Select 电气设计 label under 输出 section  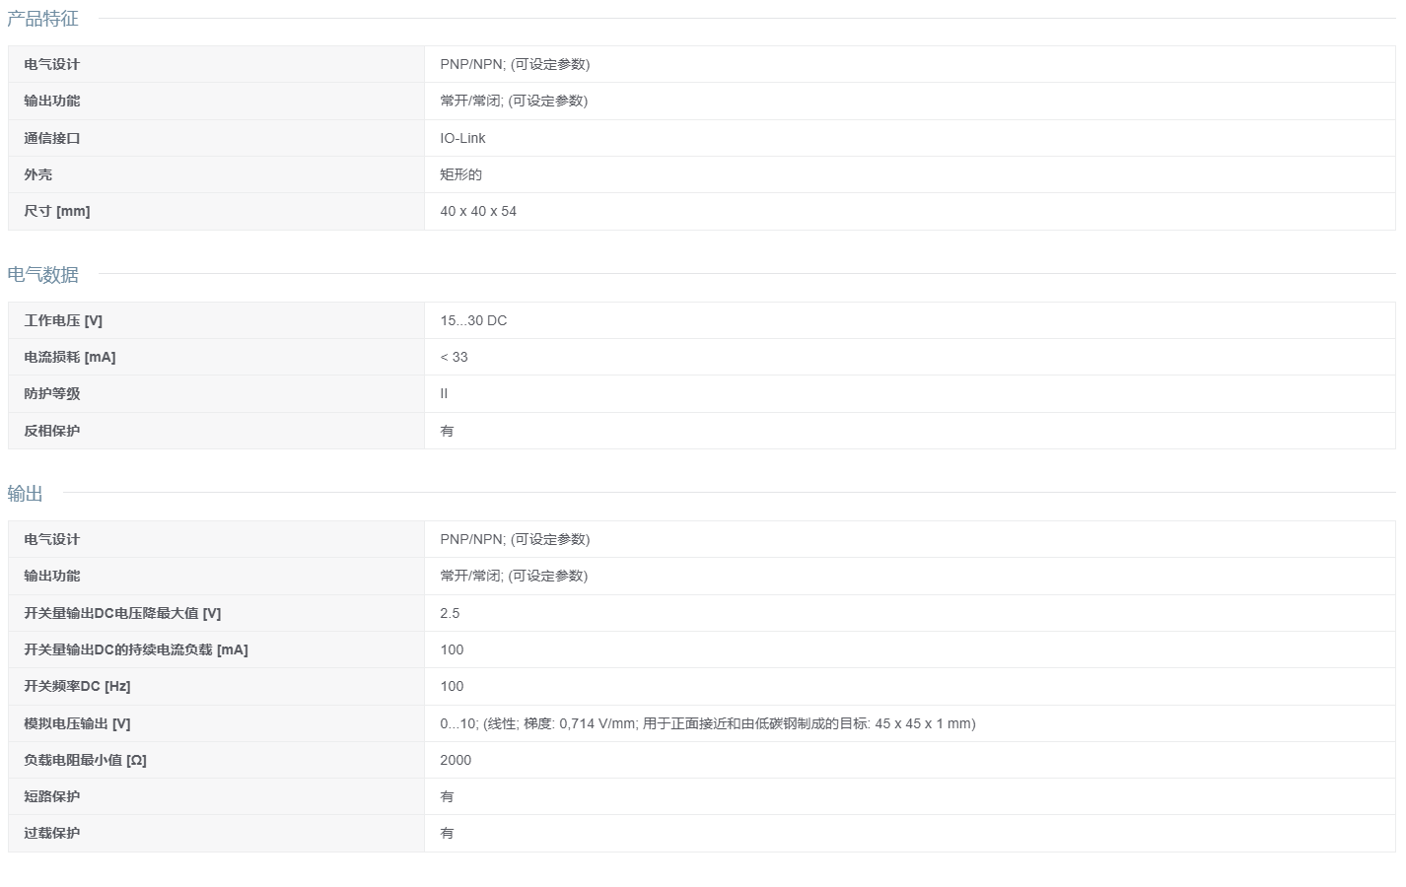pos(52,539)
